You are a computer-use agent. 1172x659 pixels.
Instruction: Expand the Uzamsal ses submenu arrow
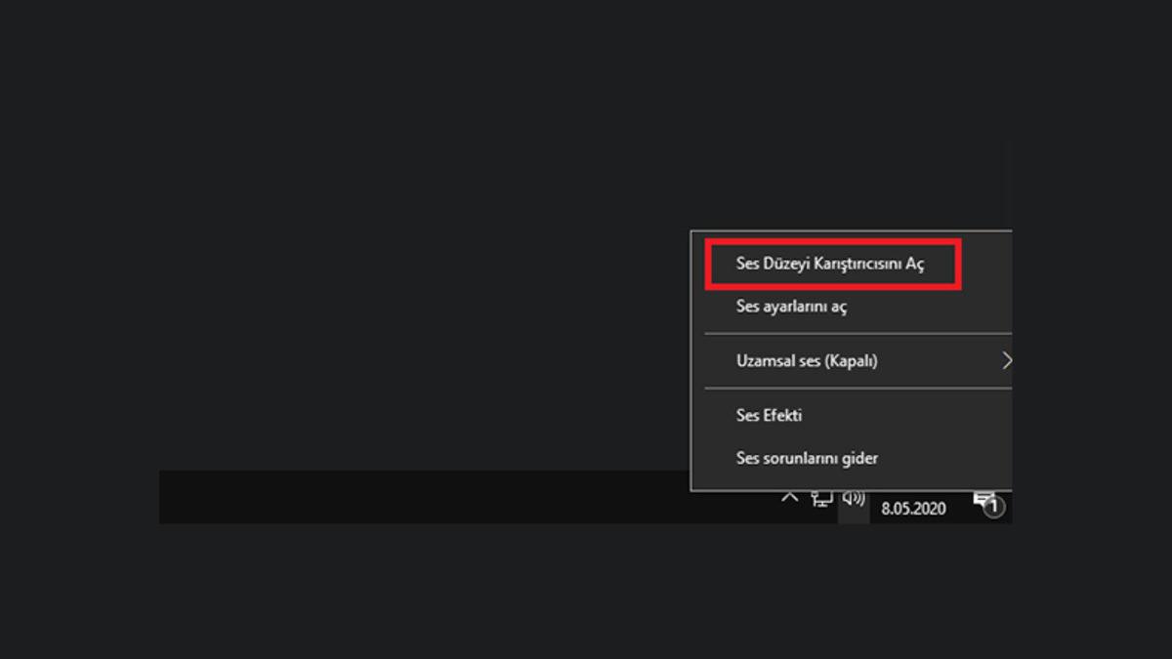tap(1005, 361)
